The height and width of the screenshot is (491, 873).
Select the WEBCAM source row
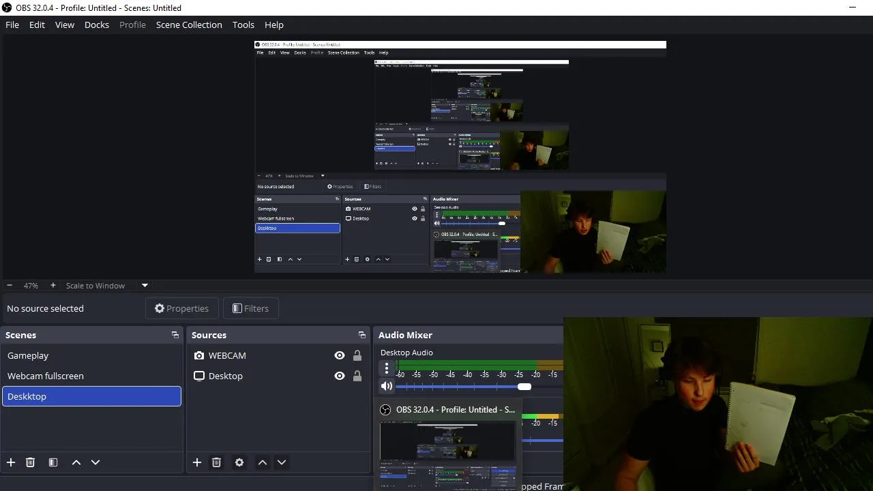coord(278,355)
